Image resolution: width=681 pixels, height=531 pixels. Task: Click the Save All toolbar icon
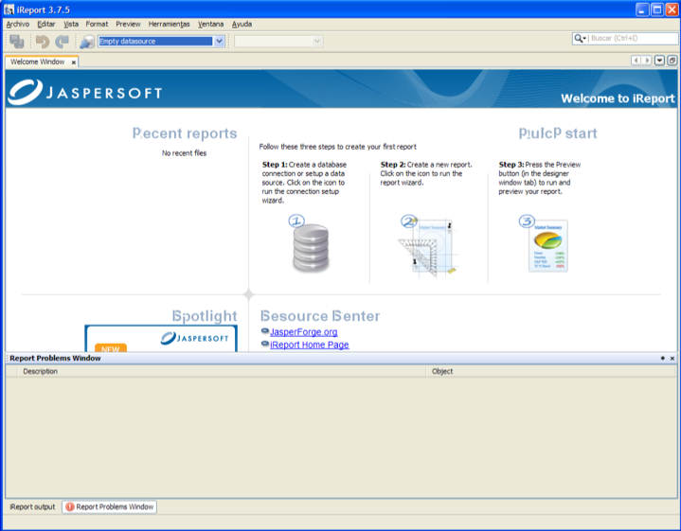(17, 42)
